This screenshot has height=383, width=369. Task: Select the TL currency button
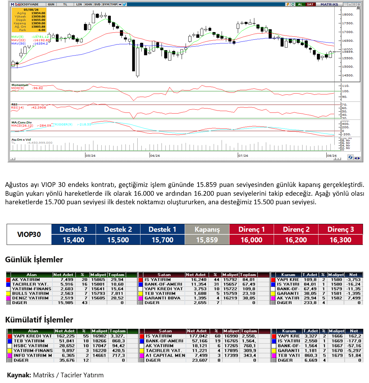(x=65, y=4)
